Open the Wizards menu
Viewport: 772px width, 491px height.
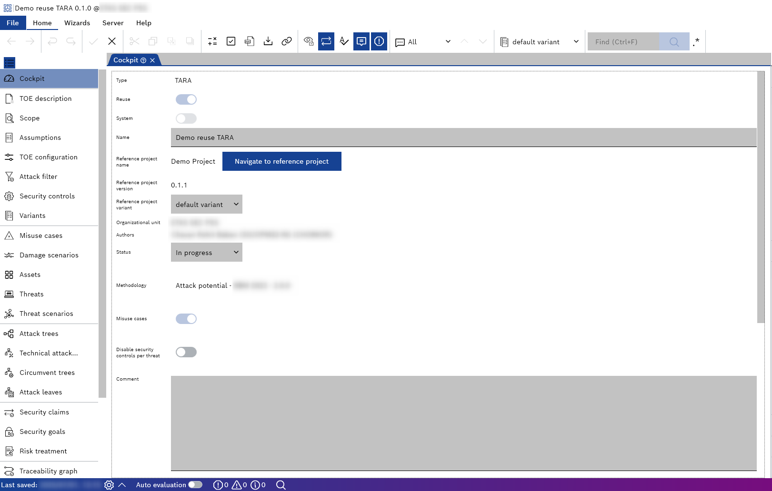(77, 23)
